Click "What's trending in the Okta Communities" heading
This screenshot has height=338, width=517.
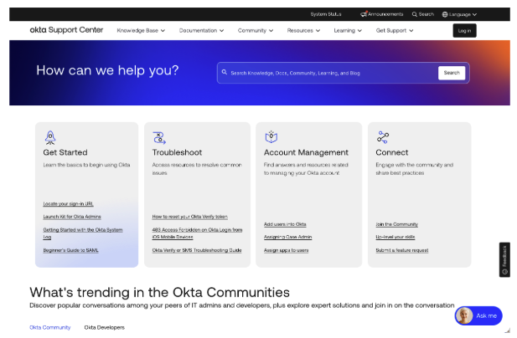click(x=159, y=292)
